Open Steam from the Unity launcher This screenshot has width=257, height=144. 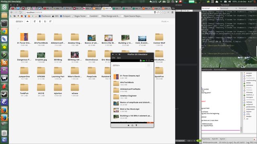pos(4,94)
